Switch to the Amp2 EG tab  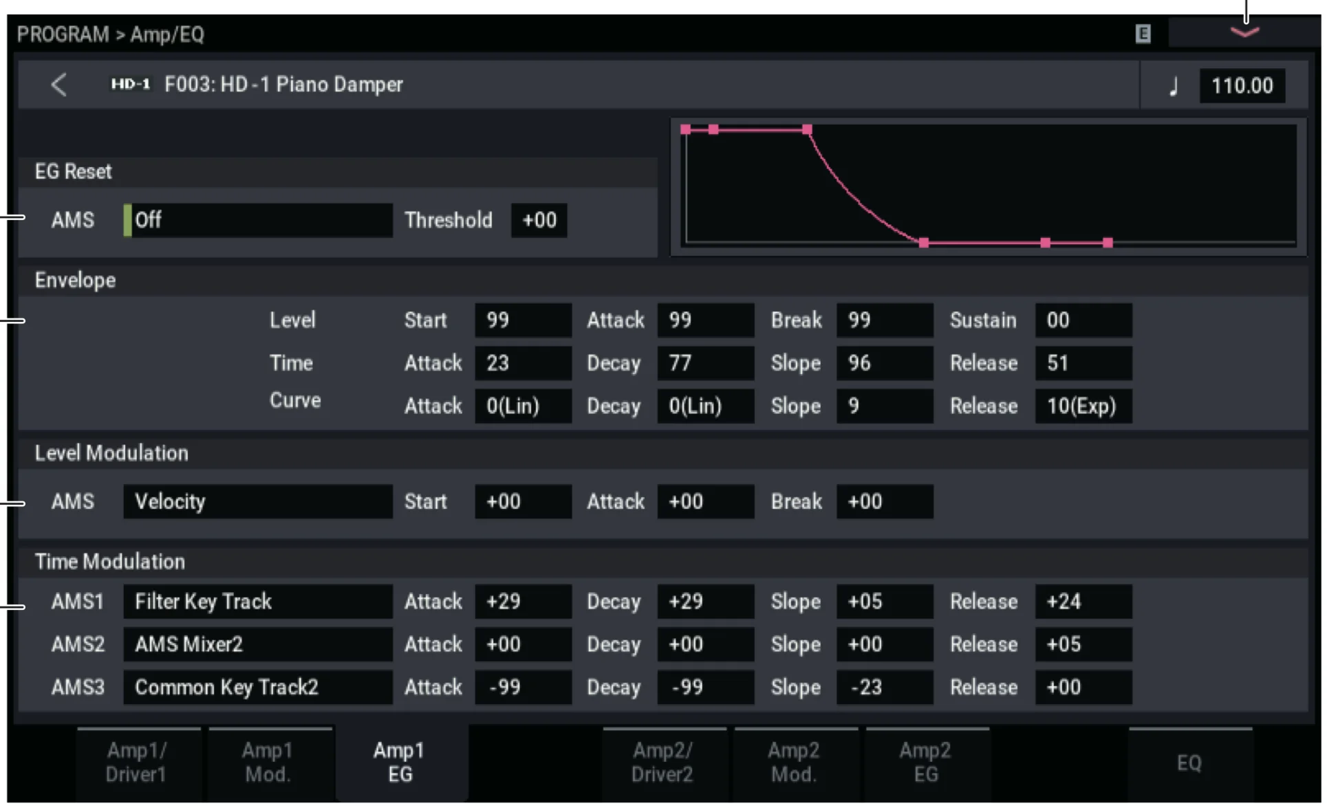coord(925,762)
